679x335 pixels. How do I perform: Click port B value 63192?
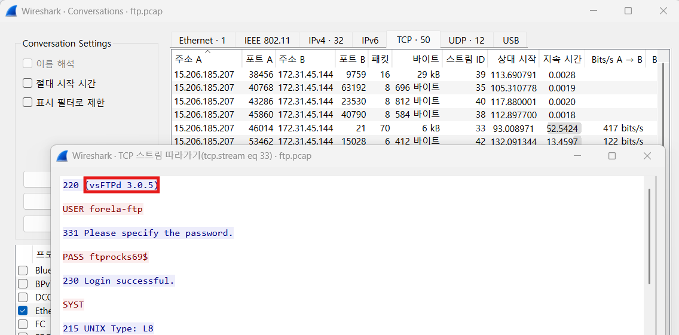click(354, 88)
